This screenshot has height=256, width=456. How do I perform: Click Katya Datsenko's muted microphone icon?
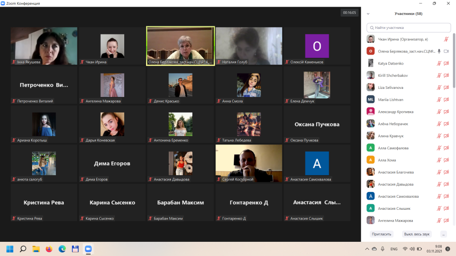tap(439, 64)
